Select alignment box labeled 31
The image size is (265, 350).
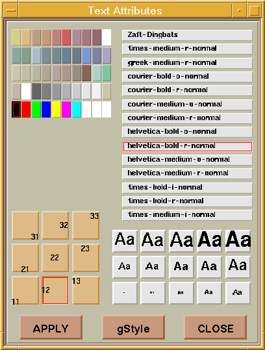(25, 225)
